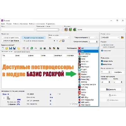Screen dimensions: 126x126
Task: Select the Martin entry in postprocessor list
Action: 88,90
